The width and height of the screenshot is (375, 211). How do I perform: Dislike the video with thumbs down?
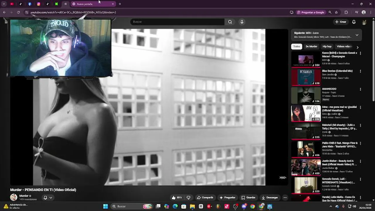coord(188,198)
